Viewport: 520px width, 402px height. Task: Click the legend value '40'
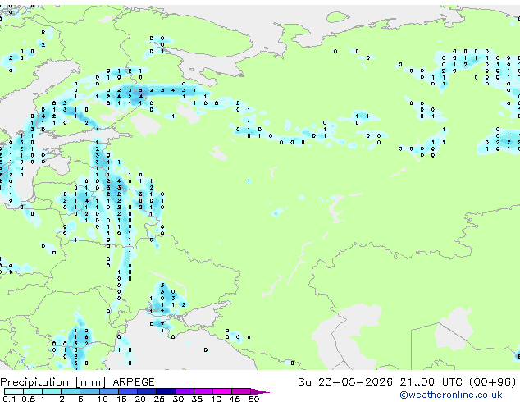[x=216, y=399]
